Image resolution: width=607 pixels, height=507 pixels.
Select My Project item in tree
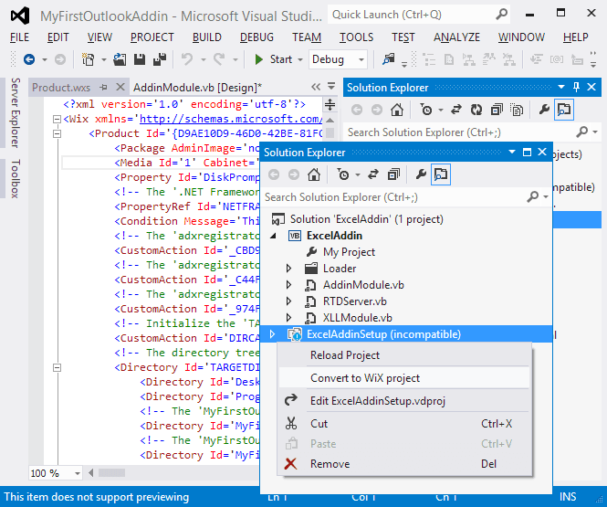click(349, 252)
